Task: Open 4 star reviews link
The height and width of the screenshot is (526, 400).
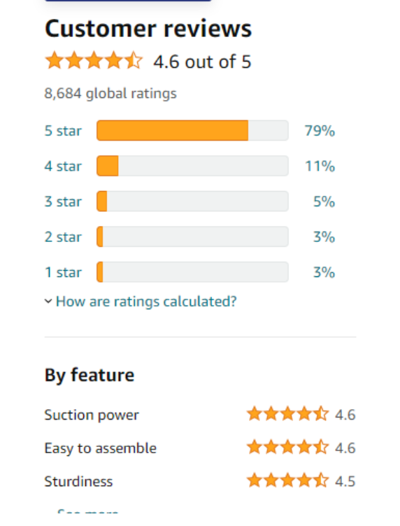Action: [63, 166]
